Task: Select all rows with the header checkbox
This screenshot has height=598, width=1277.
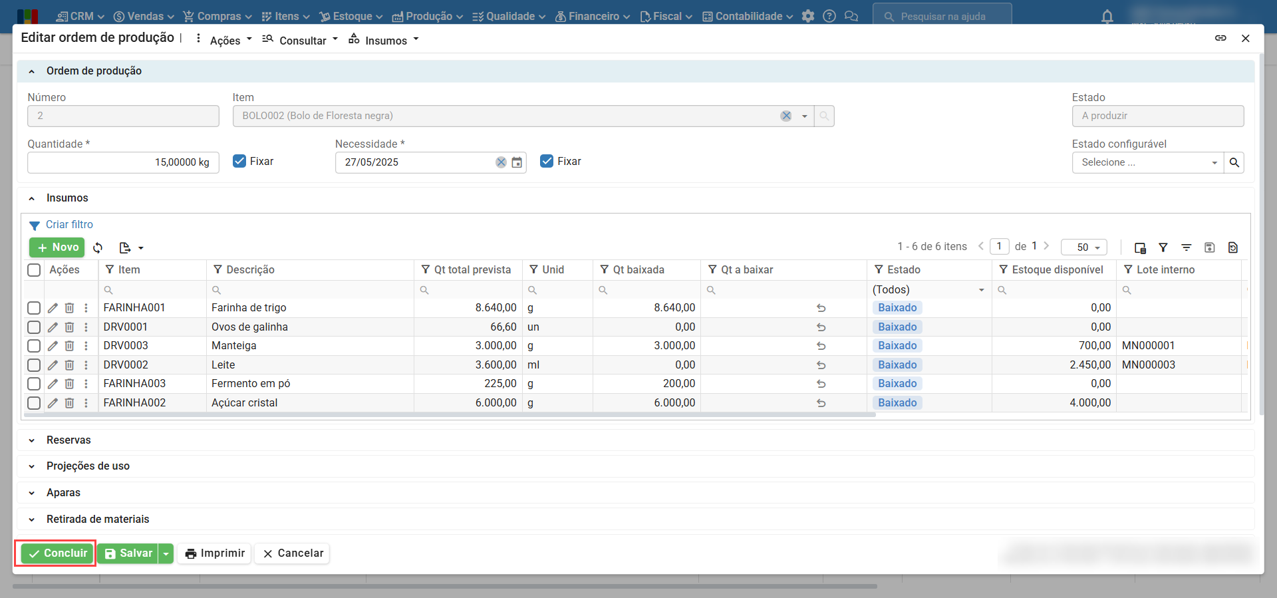Action: tap(34, 270)
